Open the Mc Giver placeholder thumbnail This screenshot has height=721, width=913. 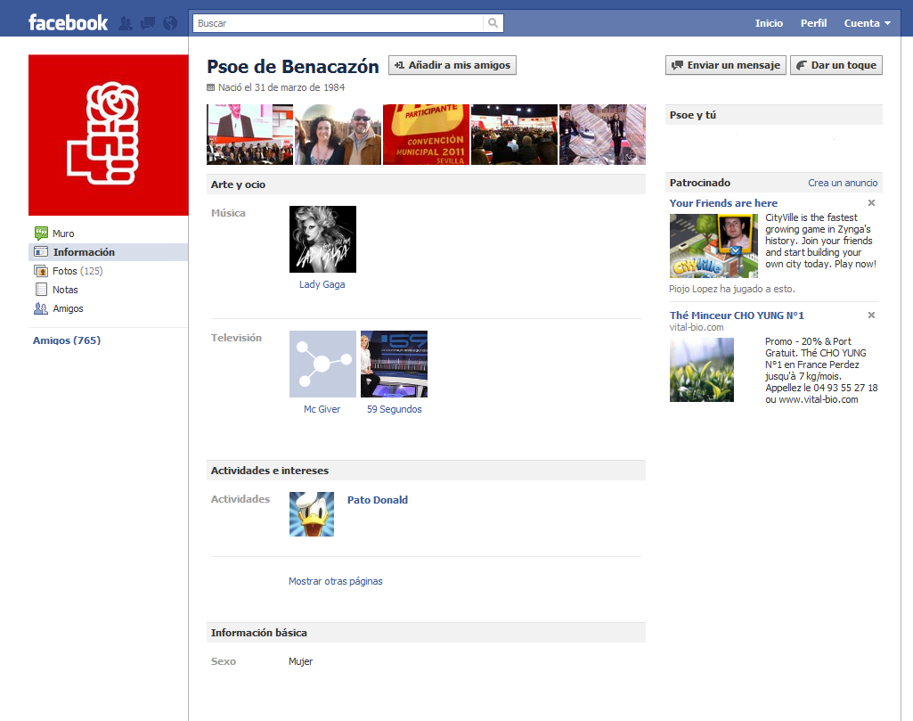coord(322,364)
